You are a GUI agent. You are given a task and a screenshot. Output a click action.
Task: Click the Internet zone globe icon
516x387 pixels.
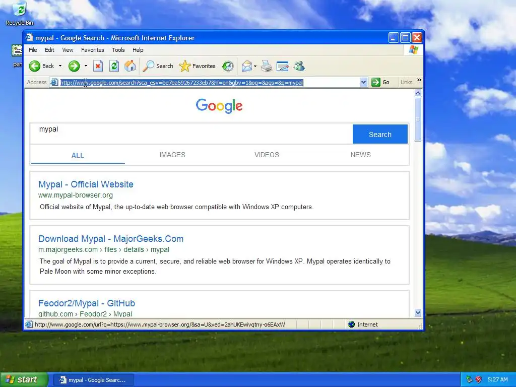point(351,325)
